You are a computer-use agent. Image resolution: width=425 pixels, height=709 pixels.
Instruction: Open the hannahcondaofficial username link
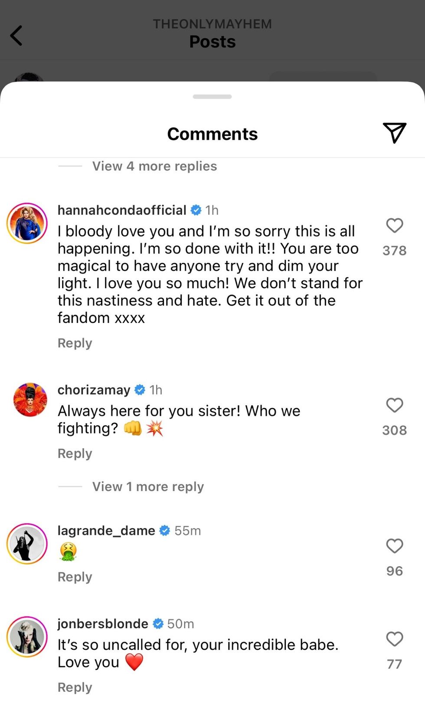(x=122, y=210)
